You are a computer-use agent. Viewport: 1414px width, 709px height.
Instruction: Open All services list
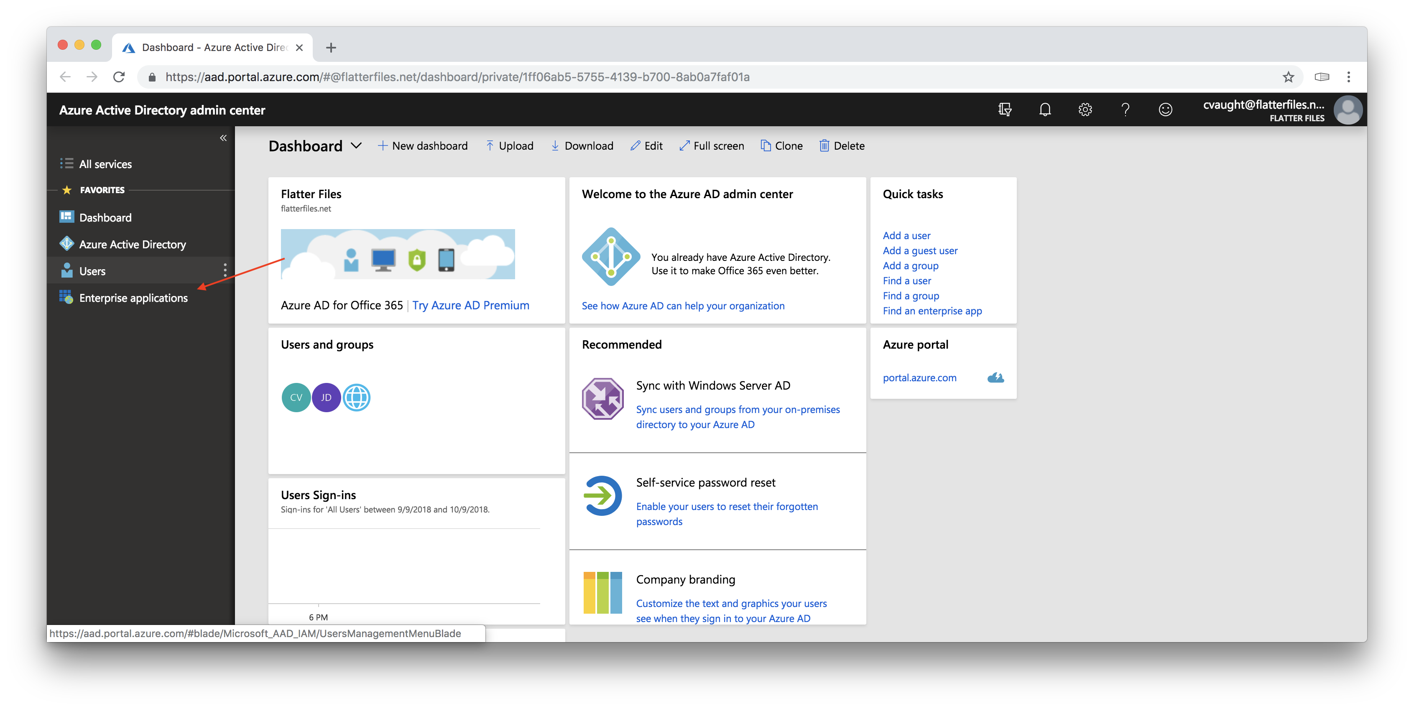[x=105, y=164]
